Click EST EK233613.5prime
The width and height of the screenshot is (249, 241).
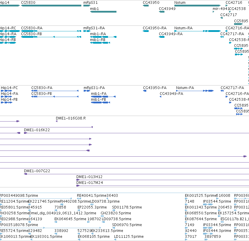[92, 234]
